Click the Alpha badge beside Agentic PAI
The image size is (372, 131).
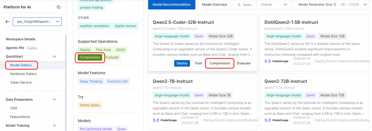[32, 48]
